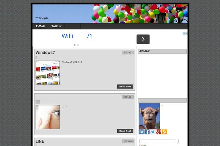Open the E-Mail menu item
220x146 pixels.
(40, 26)
